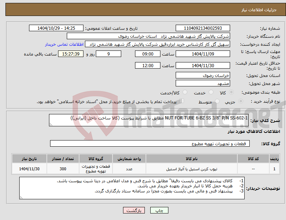Click the row number cell 1
Viewport: 286px width, 220px height.
click(x=274, y=169)
